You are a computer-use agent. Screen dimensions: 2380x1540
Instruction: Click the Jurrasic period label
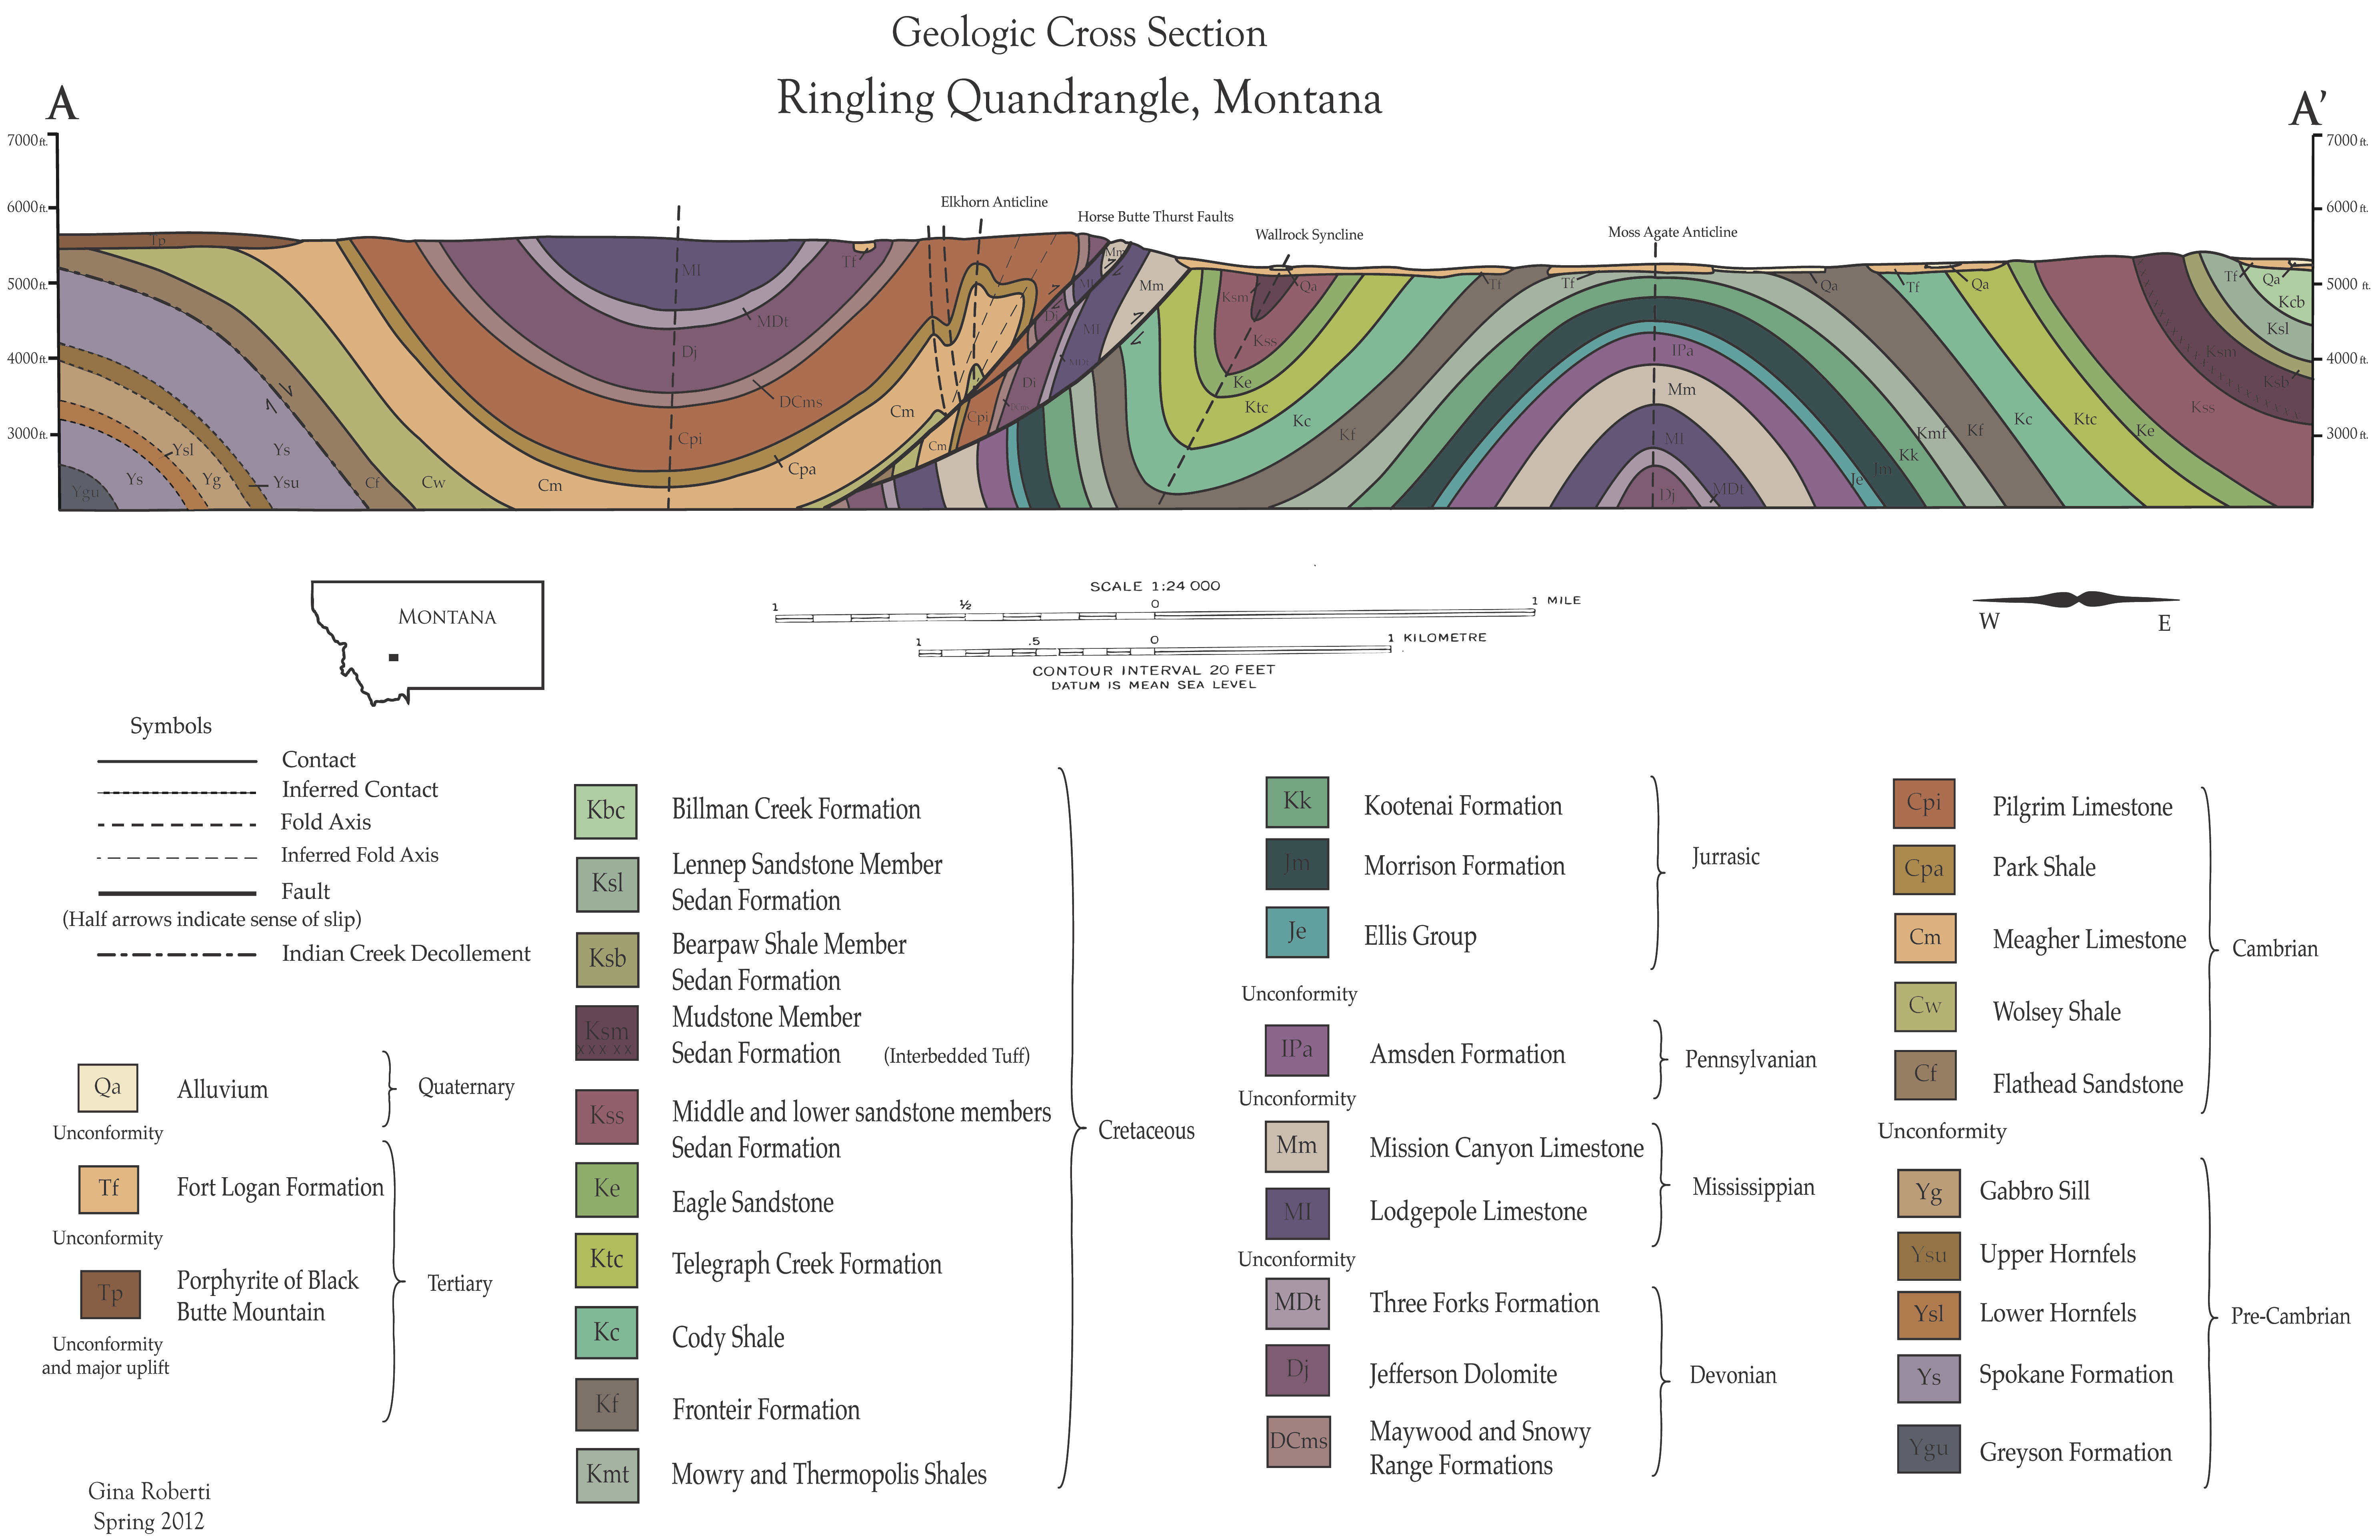coord(1726,857)
